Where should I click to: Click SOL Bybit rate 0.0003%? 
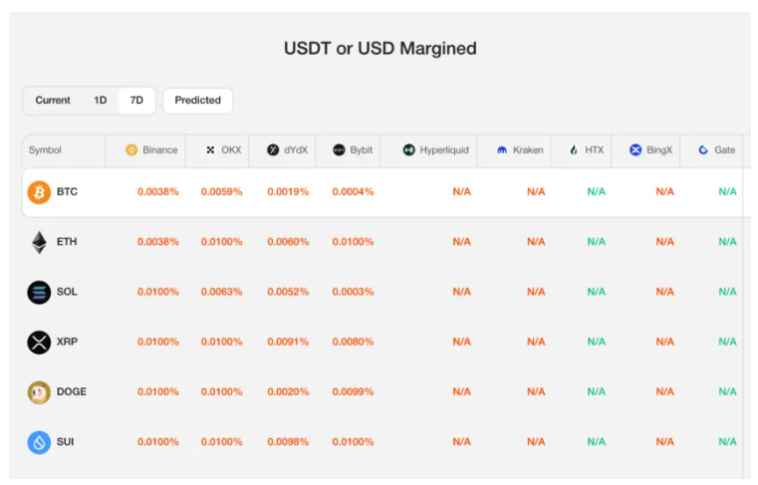tap(354, 292)
